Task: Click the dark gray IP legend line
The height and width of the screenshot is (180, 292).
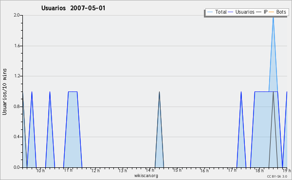Action: [259, 12]
